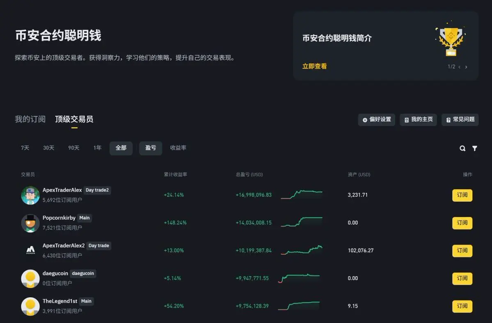
Task: Sort by 盈亏
Action: (x=151, y=148)
